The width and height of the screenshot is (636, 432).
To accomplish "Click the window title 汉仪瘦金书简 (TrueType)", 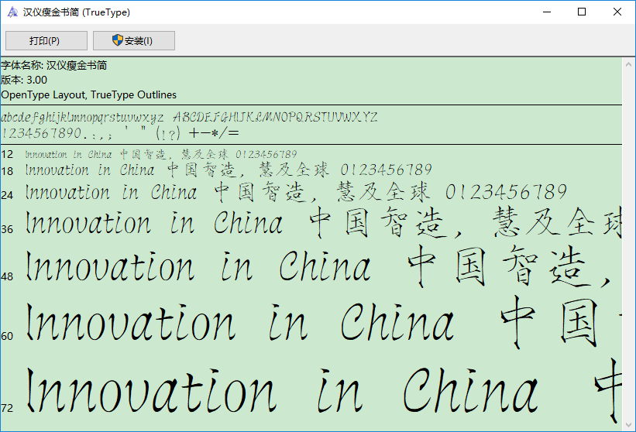I will point(77,12).
